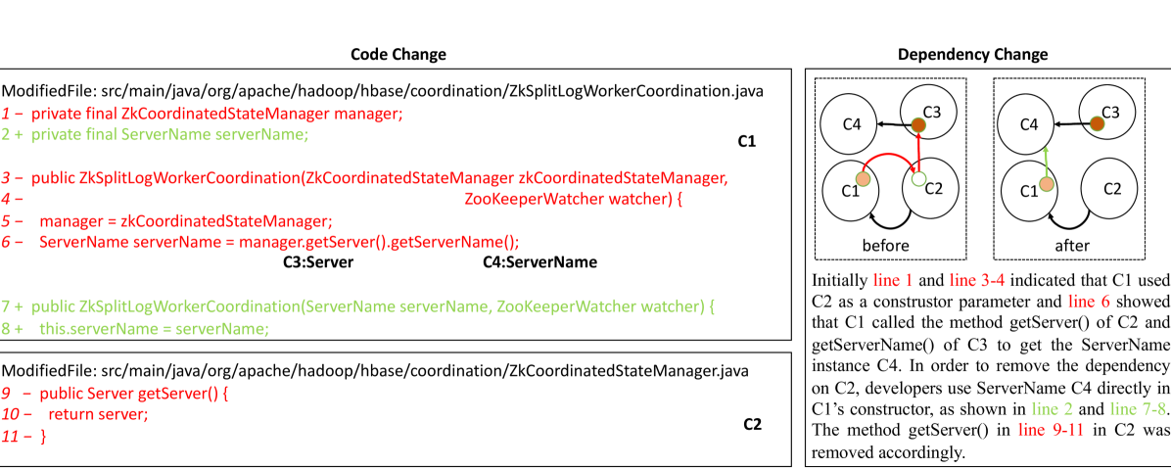Click the orange dot in C1 after diagram
1171x469 pixels.
click(x=1046, y=184)
